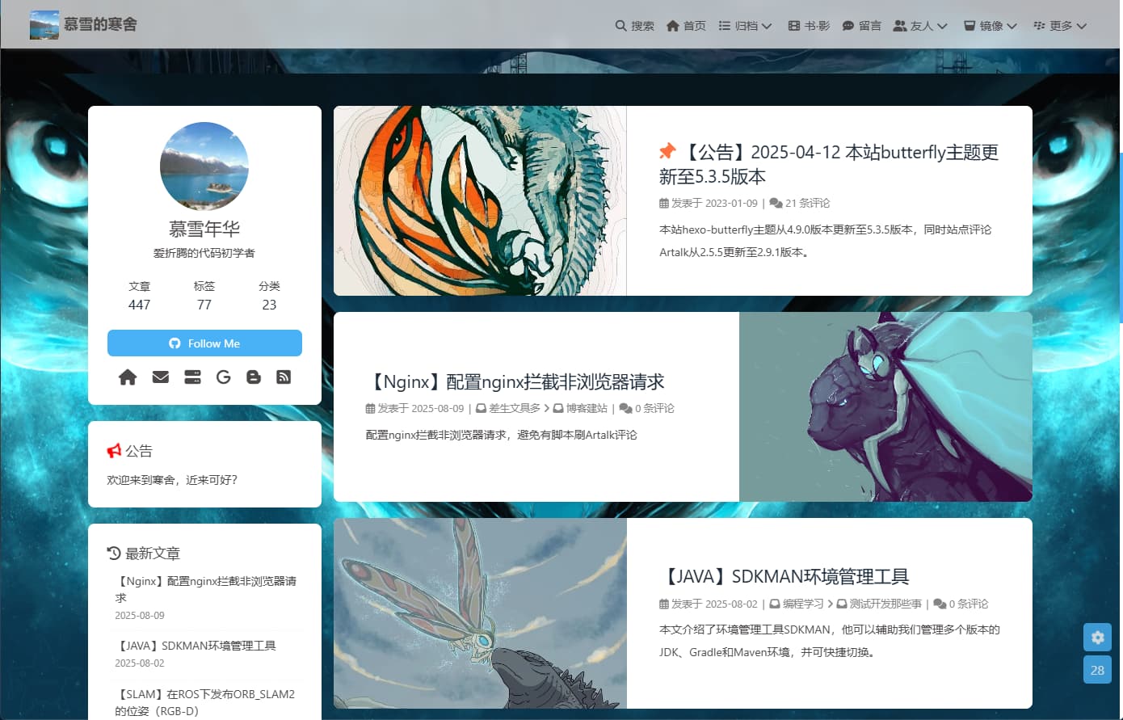Click the 搜索 search icon in navbar
1123x720 pixels.
pyautogui.click(x=634, y=26)
